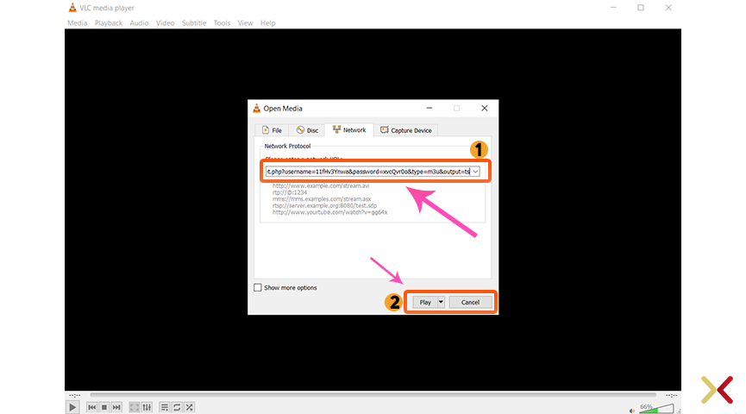Click the Play playback button
This screenshot has width=746, height=414.
click(x=72, y=407)
